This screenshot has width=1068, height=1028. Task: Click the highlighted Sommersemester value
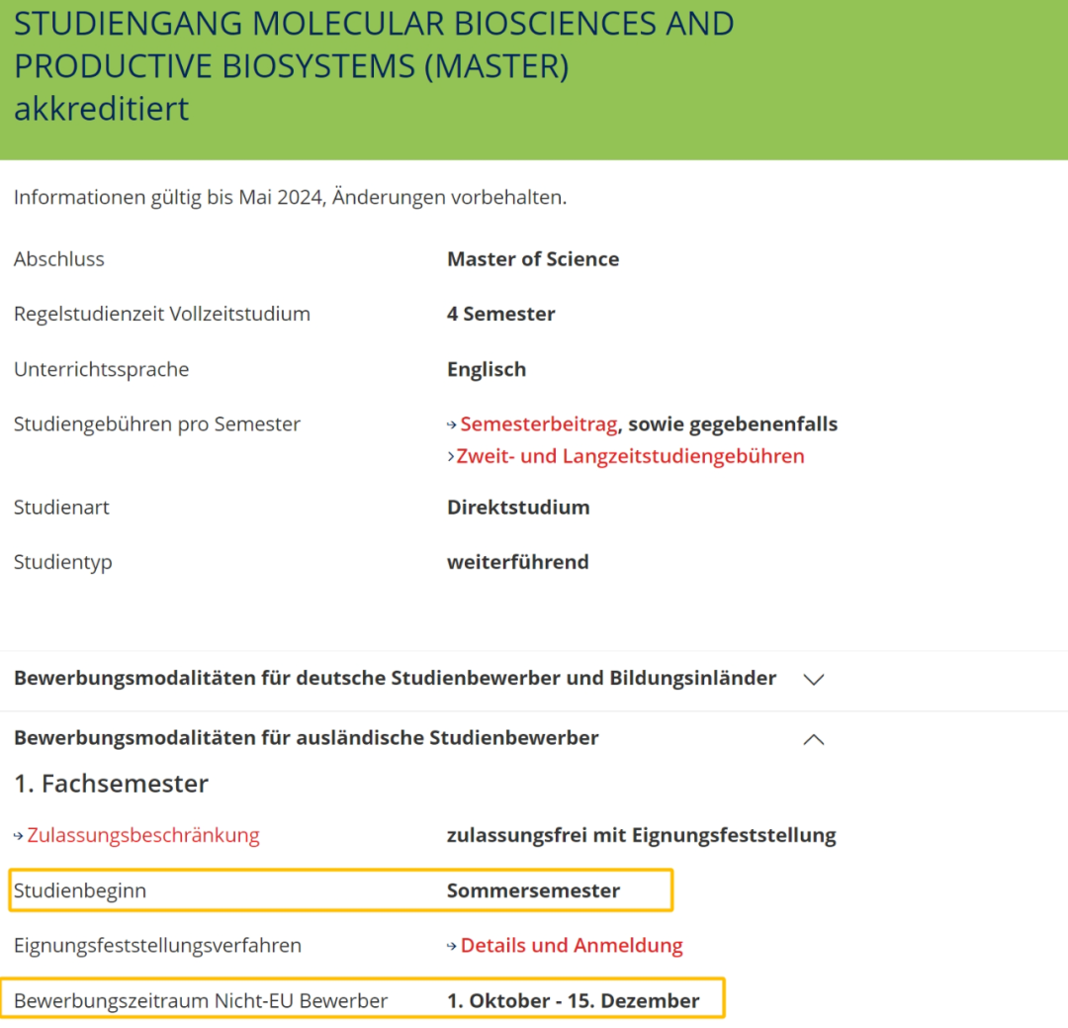coord(533,890)
